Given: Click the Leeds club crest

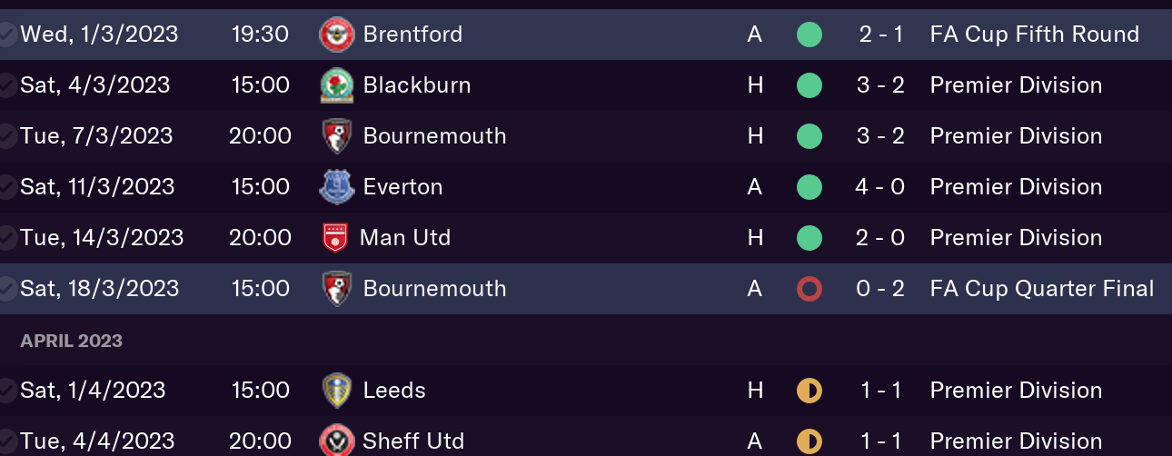Looking at the screenshot, I should click(337, 391).
